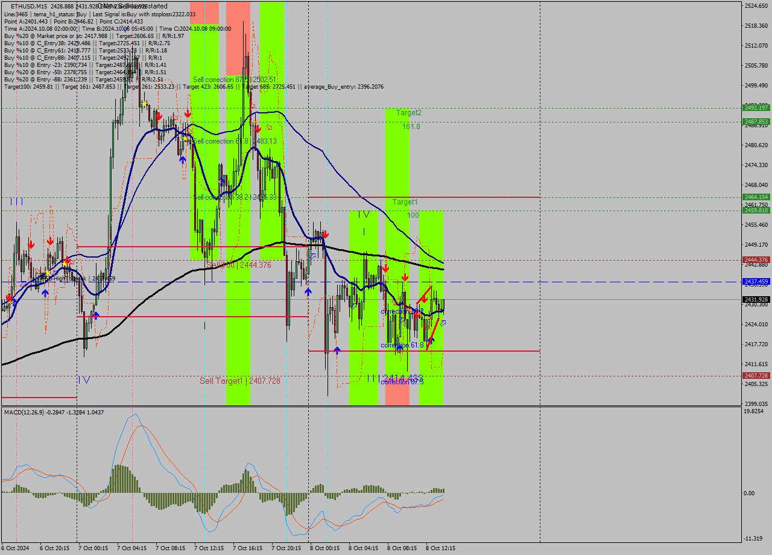
Task: Click the '8 Oct 08:15' time axis label
Action: 402,548
